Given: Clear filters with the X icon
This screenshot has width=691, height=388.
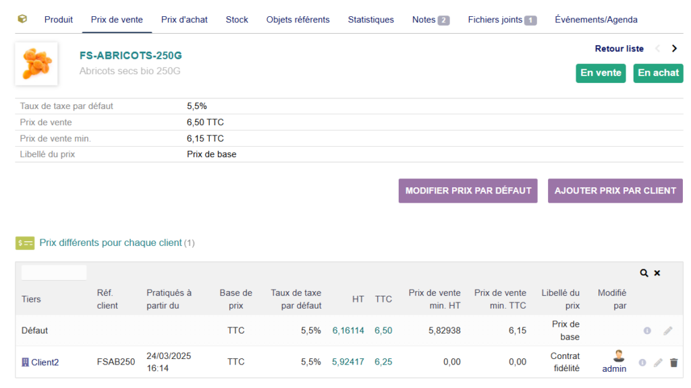Looking at the screenshot, I should click(x=657, y=273).
